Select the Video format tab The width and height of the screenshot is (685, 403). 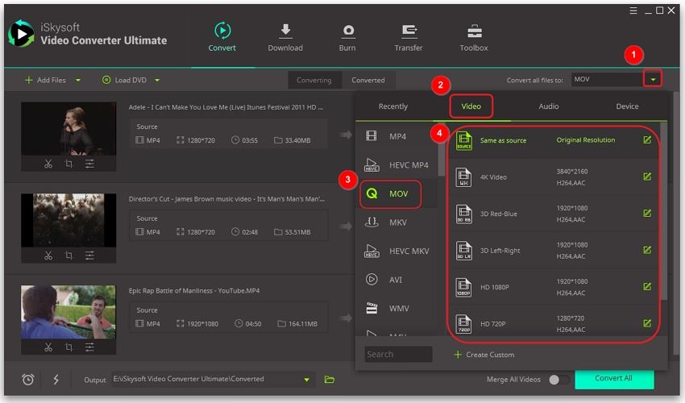pos(471,106)
